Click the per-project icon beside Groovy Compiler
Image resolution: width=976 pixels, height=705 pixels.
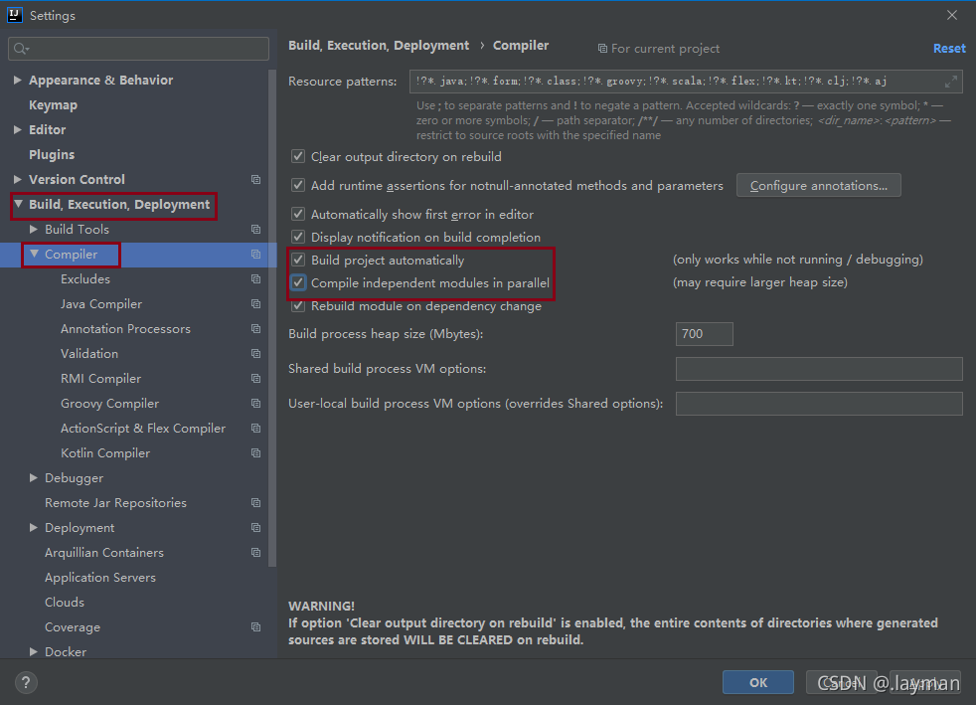[255, 404]
